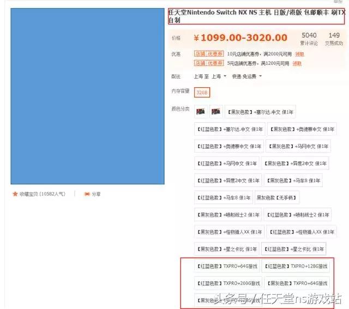Click the main blue product image

point(87,96)
